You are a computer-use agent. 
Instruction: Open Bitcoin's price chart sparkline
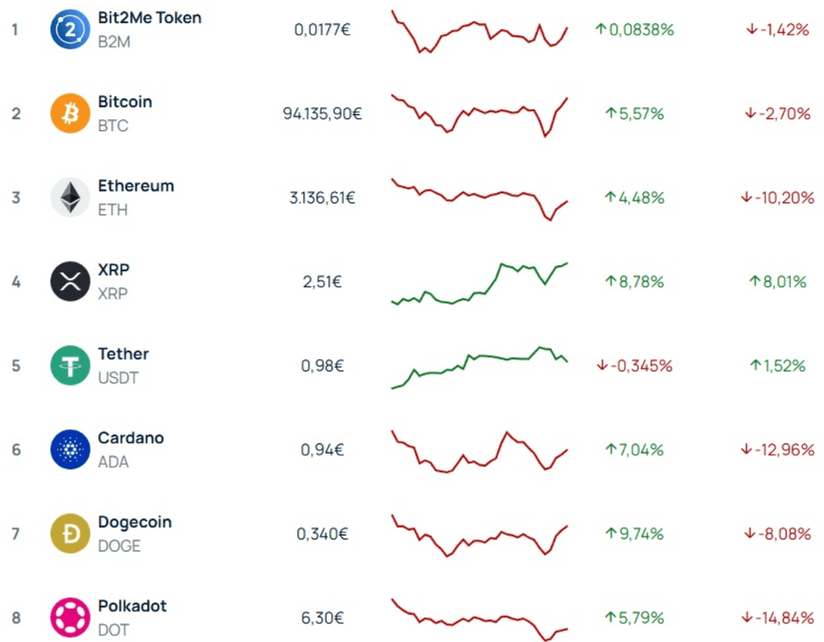(479, 113)
